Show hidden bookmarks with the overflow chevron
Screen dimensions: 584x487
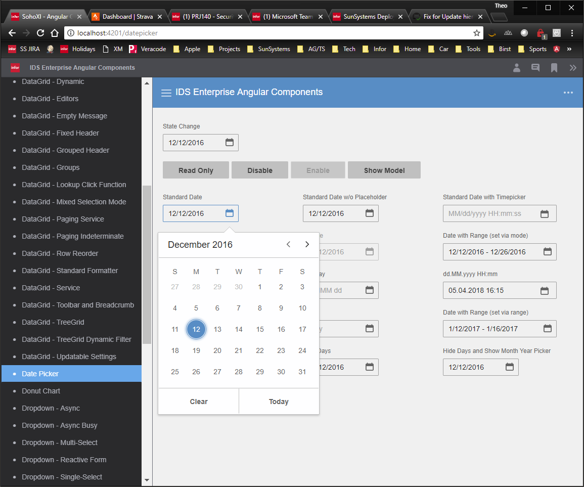click(x=569, y=49)
